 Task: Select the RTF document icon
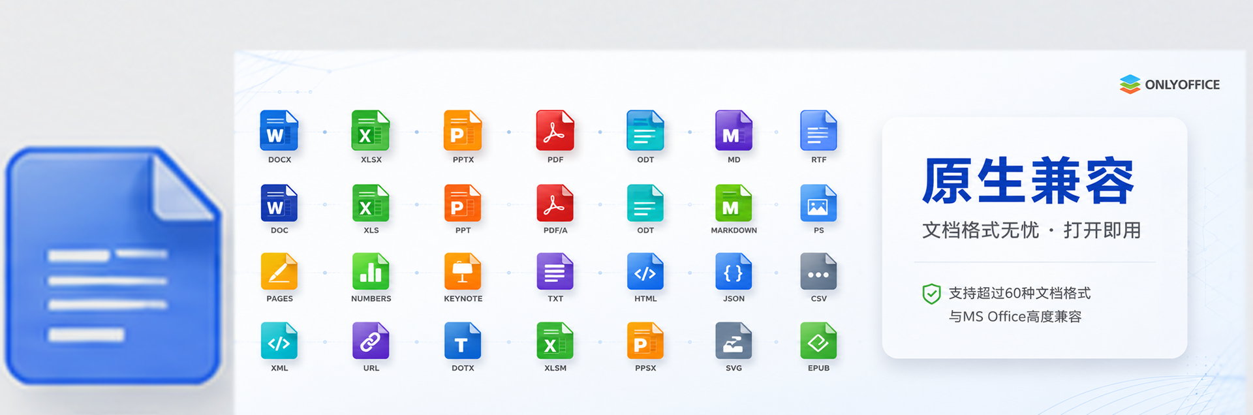818,131
